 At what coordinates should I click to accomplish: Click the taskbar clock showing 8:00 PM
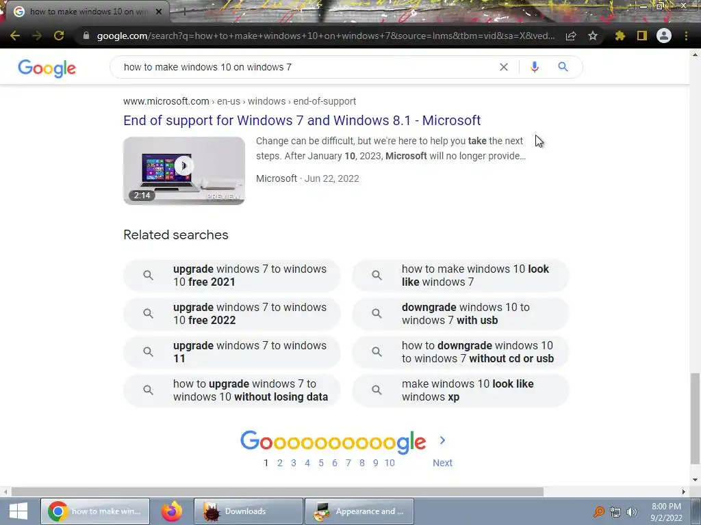pos(666,512)
